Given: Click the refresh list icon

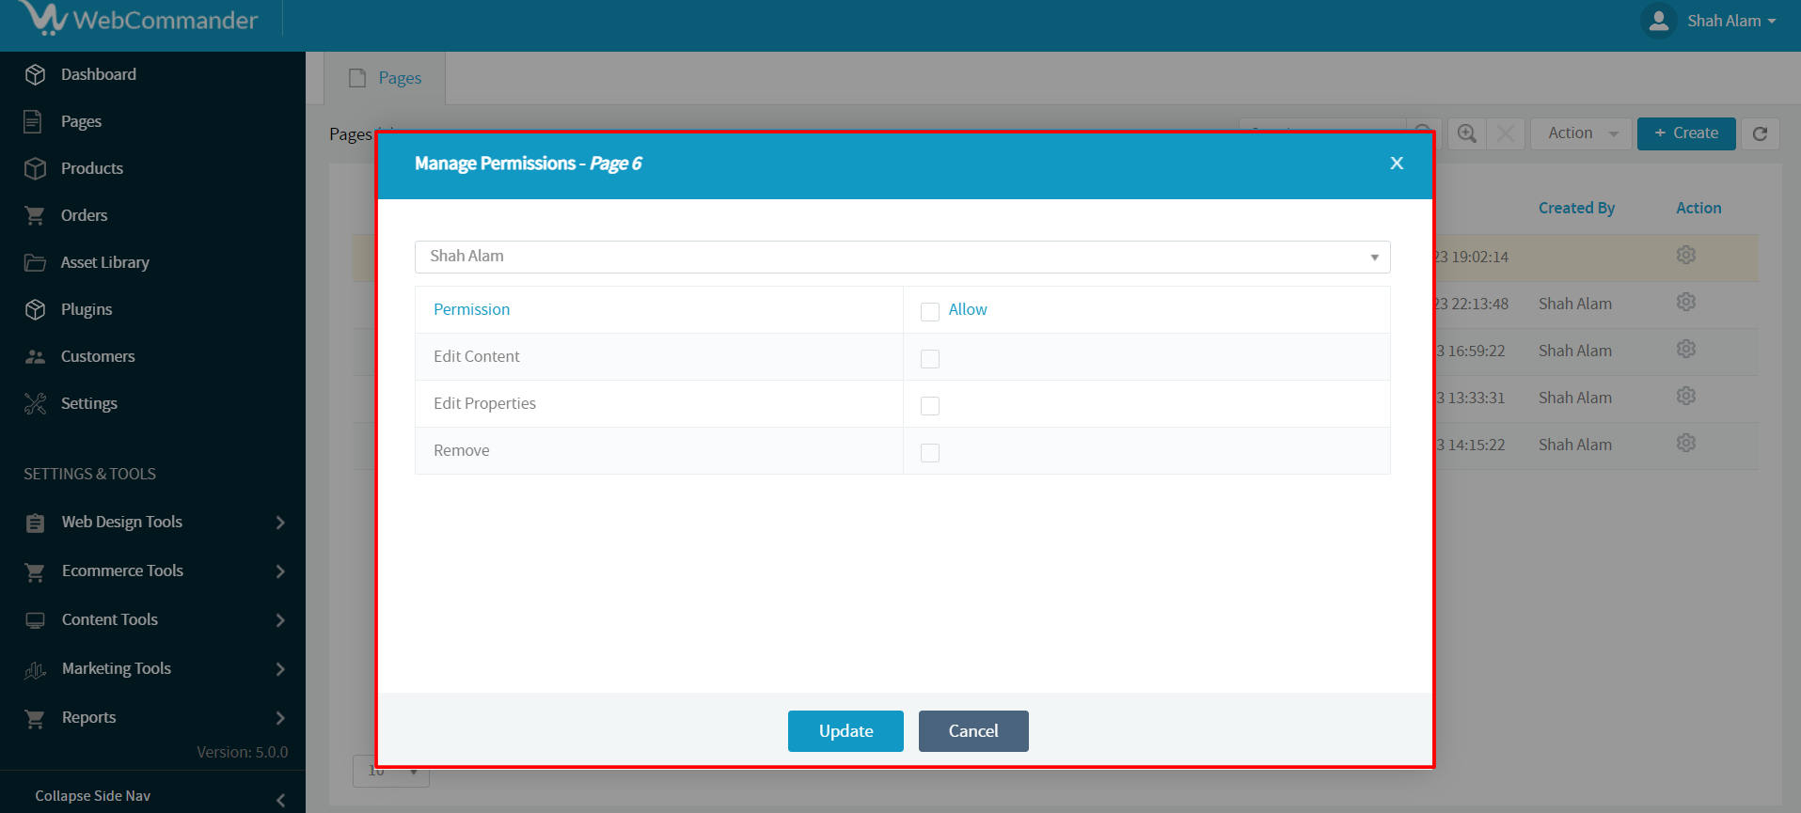Looking at the screenshot, I should (x=1760, y=133).
